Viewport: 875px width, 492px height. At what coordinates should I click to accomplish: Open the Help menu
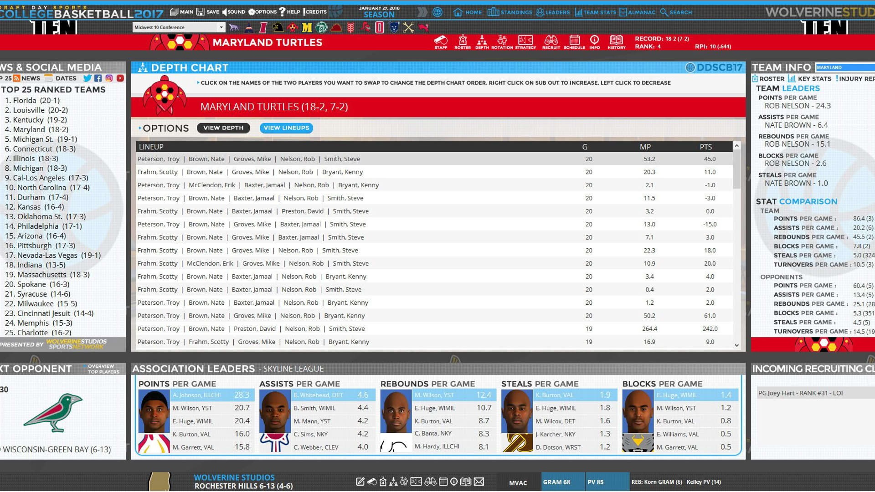coord(289,12)
